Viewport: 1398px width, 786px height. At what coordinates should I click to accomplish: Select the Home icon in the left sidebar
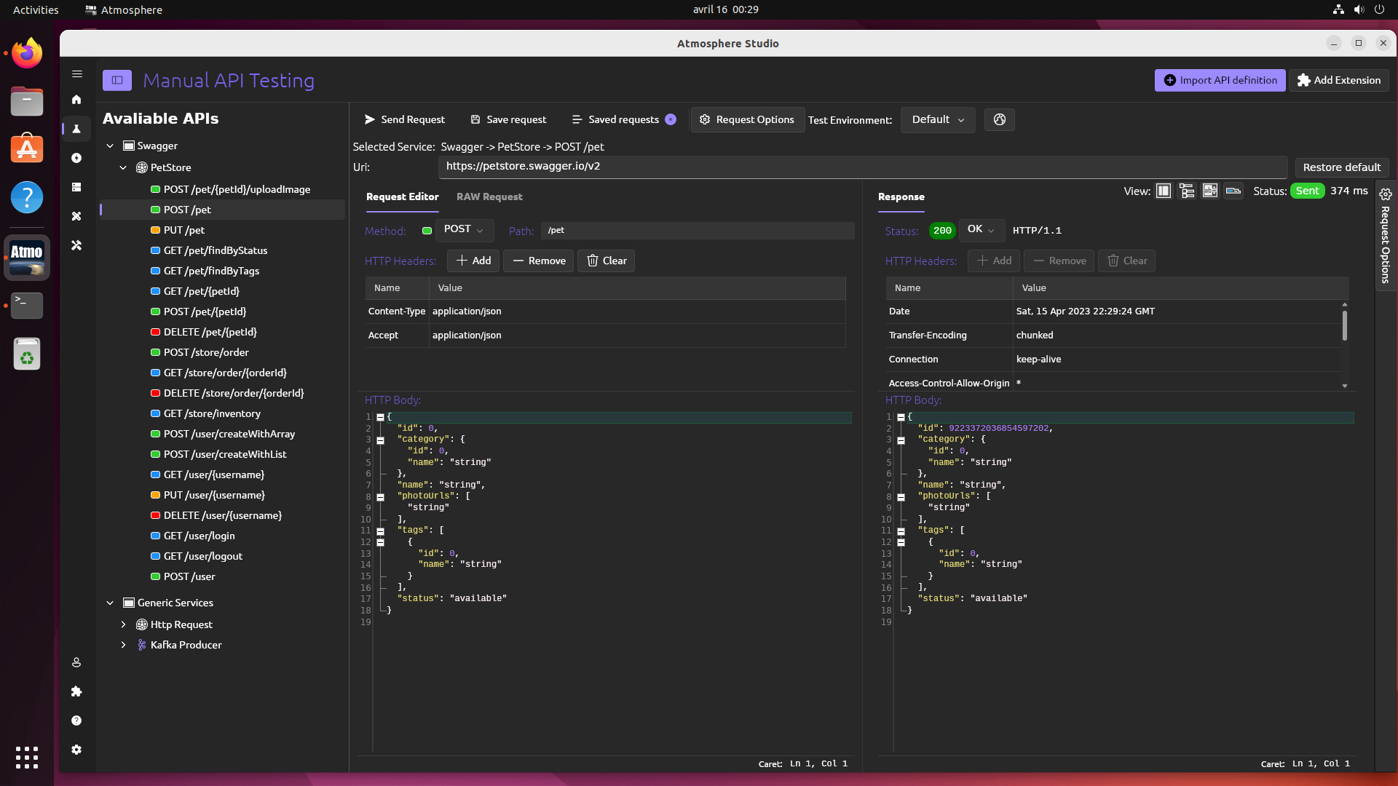click(76, 100)
